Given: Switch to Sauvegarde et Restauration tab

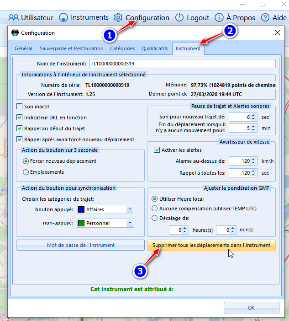Looking at the screenshot, I should coord(72,48).
